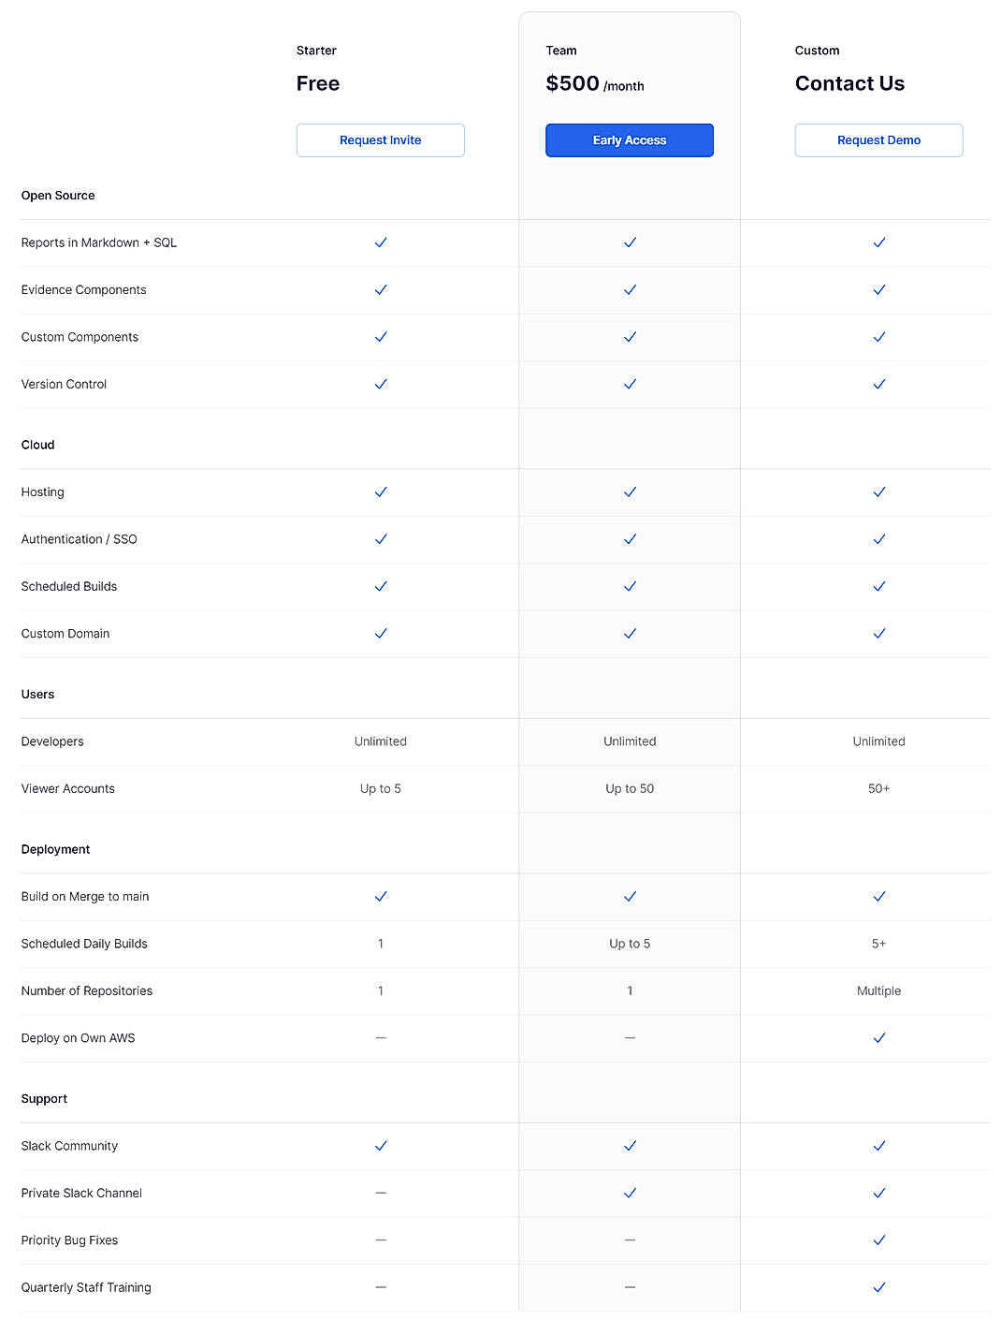Viewport: 1001px width, 1320px height.
Task: Click the Reports in Markdown + SQL checkmark for Starter
Action: (x=381, y=242)
